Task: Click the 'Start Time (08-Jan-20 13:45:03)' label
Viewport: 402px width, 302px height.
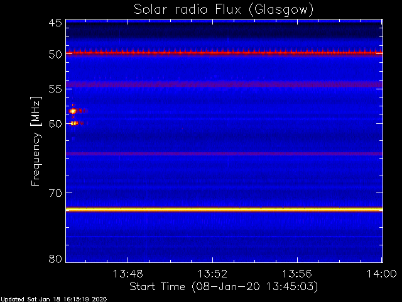Action: click(224, 287)
